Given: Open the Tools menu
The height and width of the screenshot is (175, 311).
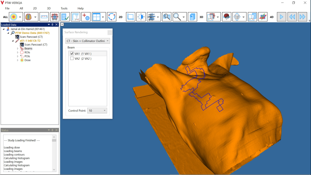Looking at the screenshot, I should [64, 8].
